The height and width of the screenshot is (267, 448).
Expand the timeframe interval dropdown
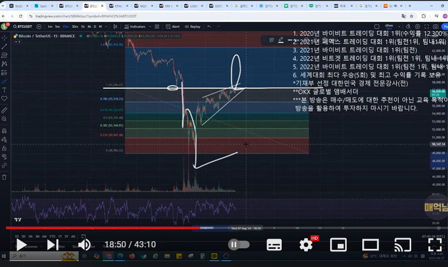pyautogui.click(x=106, y=27)
